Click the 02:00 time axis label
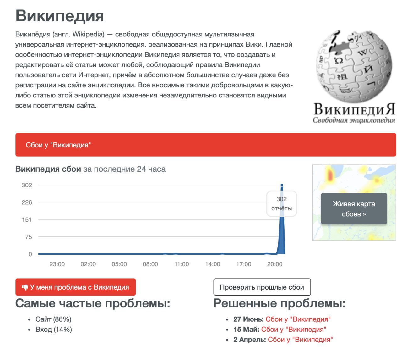Screen dimensions: 402x349 pos(88,264)
